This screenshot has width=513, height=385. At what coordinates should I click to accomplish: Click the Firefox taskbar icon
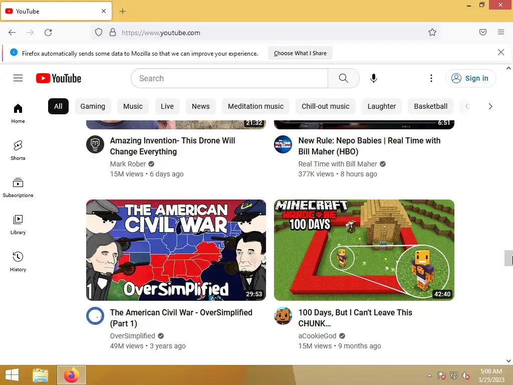(72, 375)
